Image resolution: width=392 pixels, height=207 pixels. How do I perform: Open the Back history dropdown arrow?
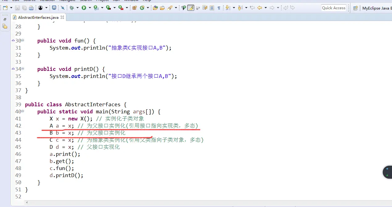266,8
